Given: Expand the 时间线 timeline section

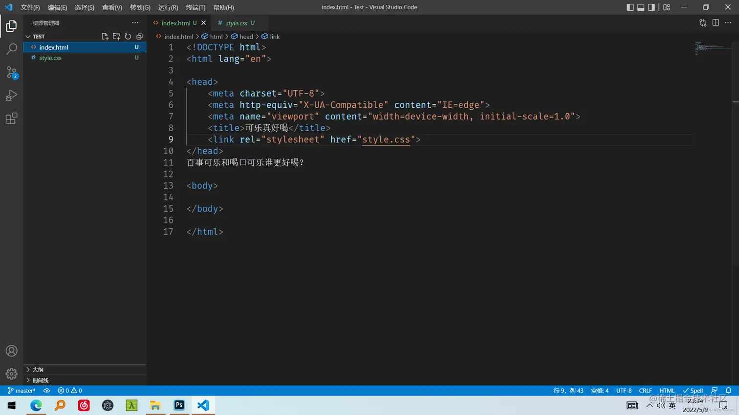Looking at the screenshot, I should pos(85,380).
